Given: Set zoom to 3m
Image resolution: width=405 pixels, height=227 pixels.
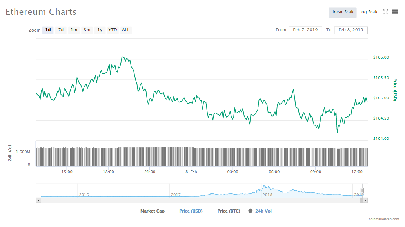Looking at the screenshot, I should [87, 30].
